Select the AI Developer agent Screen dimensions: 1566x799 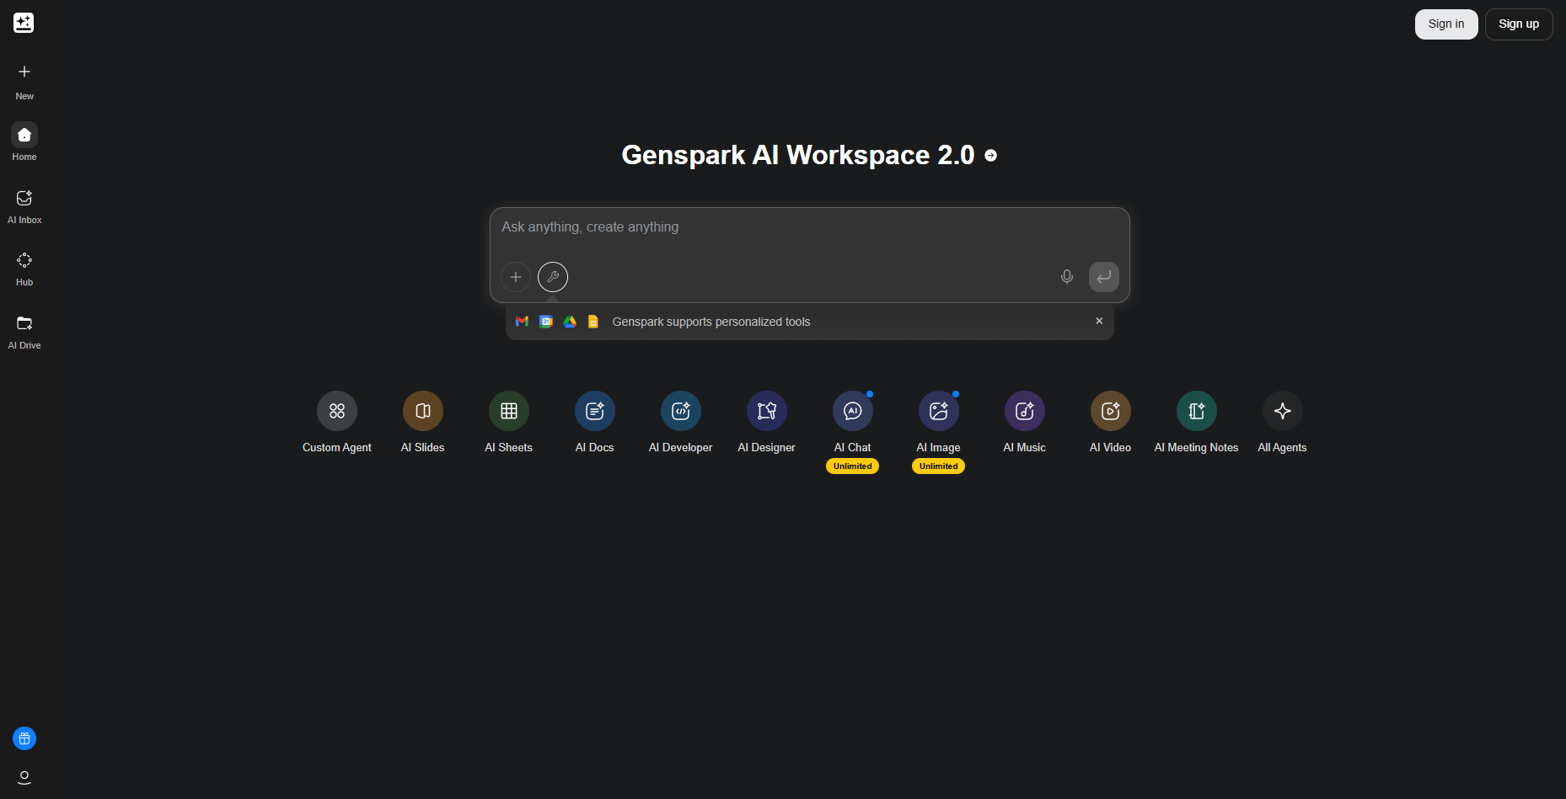point(680,411)
